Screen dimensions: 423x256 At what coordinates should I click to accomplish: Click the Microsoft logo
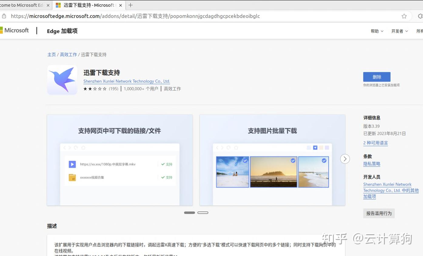click(14, 30)
